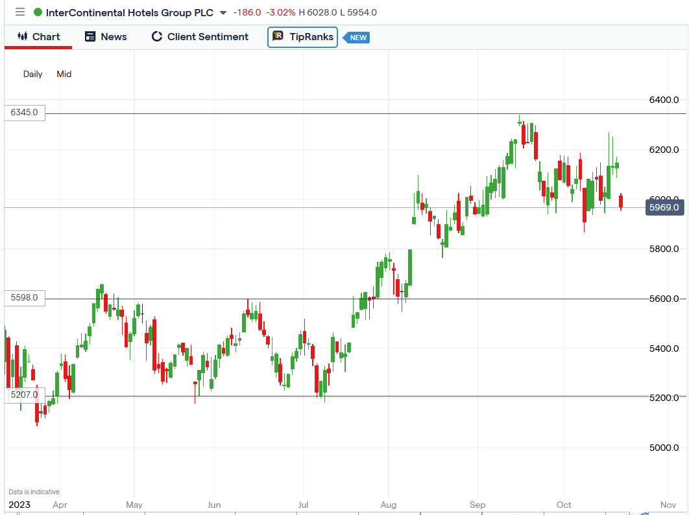This screenshot has height=515, width=689.
Task: Click the 6200.0 price axis label
Action: [x=664, y=150]
